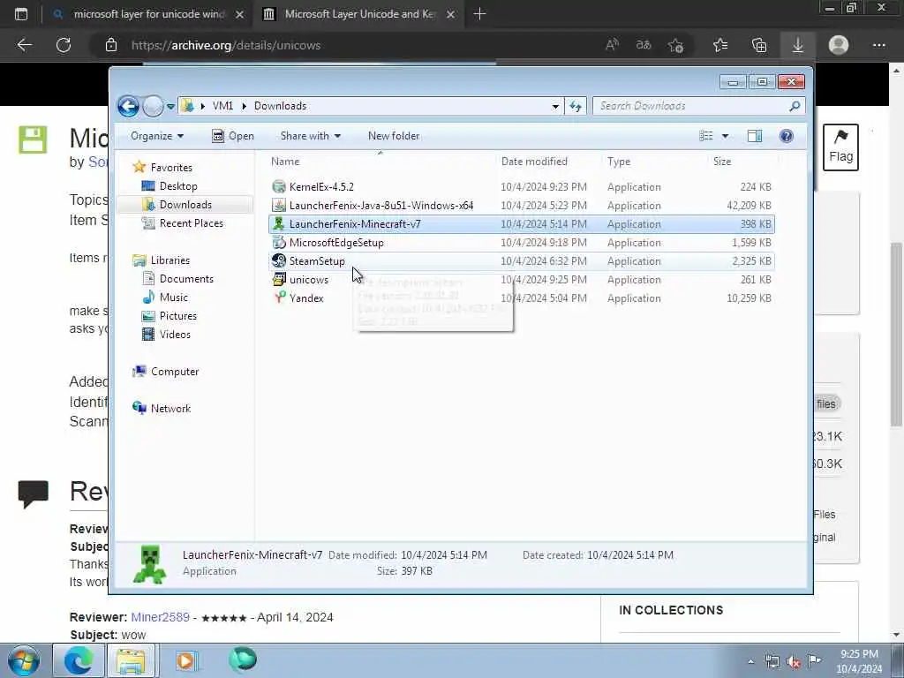Select Downloads in the navigation pane
Viewport: 904px width, 678px height.
[185, 205]
